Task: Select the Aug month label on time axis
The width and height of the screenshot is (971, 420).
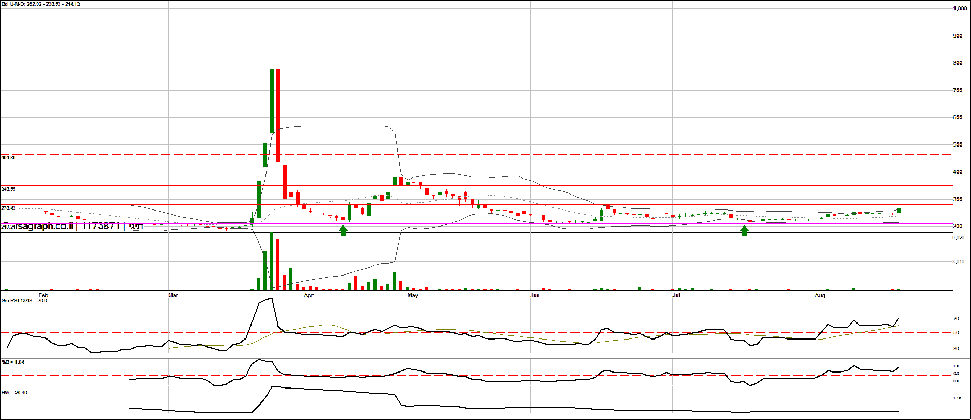Action: tap(820, 296)
